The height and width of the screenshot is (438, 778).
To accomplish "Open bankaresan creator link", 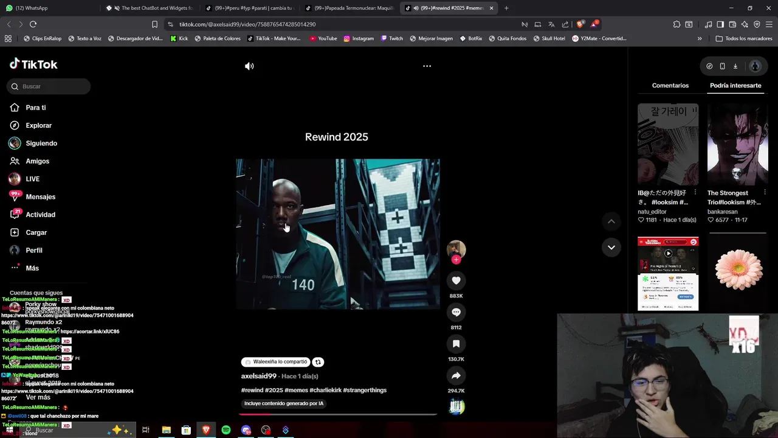I will pos(723,212).
